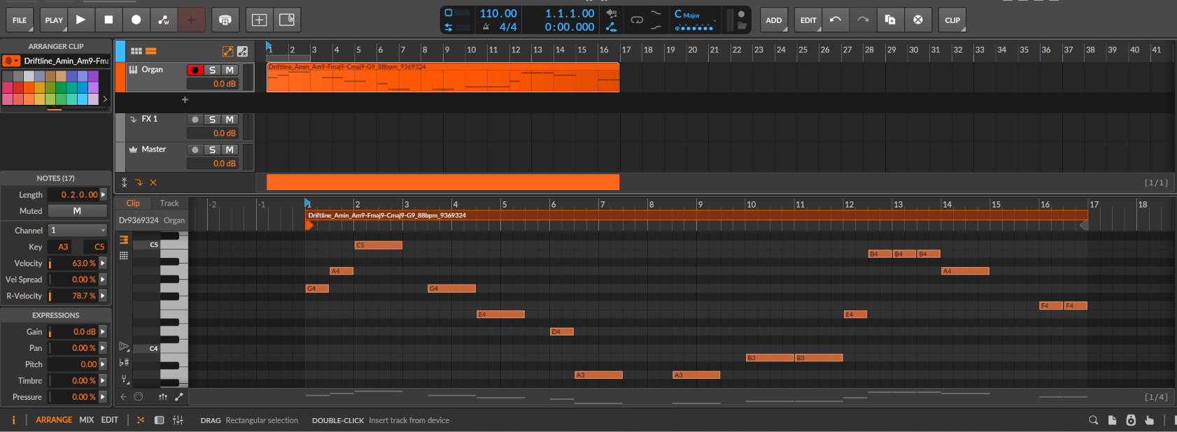Mute the Organ track
This screenshot has width=1177, height=432.
click(x=230, y=70)
